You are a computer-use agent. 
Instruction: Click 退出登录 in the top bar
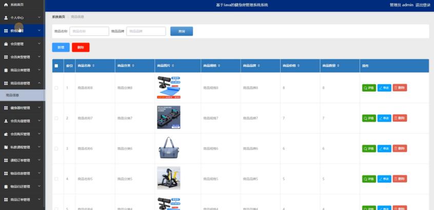click(x=423, y=5)
